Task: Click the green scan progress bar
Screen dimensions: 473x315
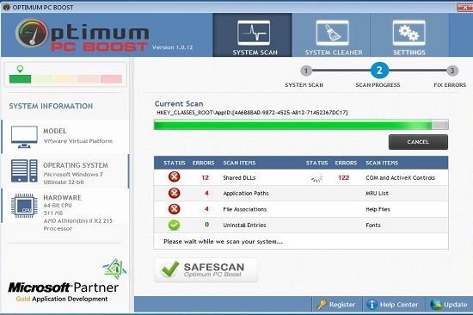Action: (x=301, y=125)
